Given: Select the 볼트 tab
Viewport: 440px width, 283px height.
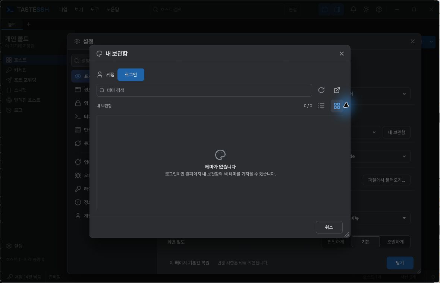Looking at the screenshot, I should click(12, 25).
